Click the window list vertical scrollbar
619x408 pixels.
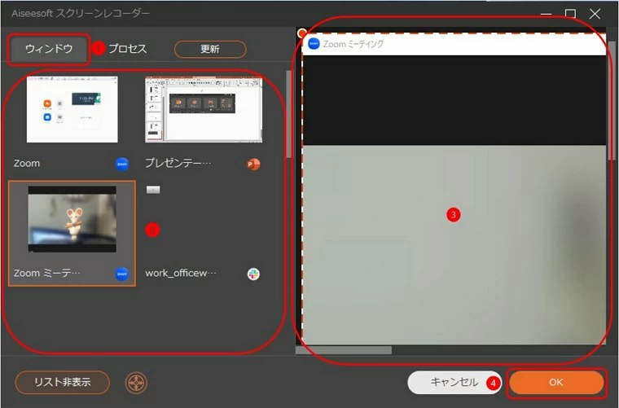click(289, 115)
